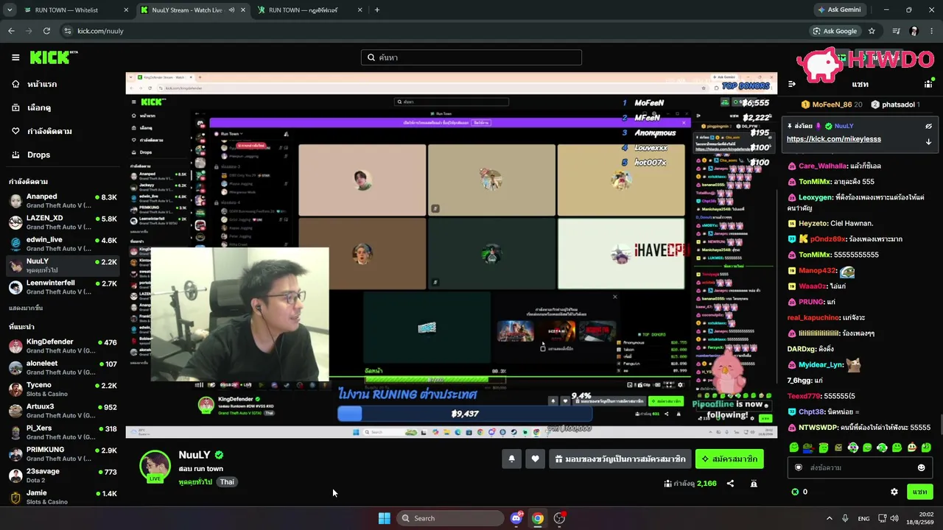Click the chat message input box
The width and height of the screenshot is (943, 530).
[x=859, y=467]
